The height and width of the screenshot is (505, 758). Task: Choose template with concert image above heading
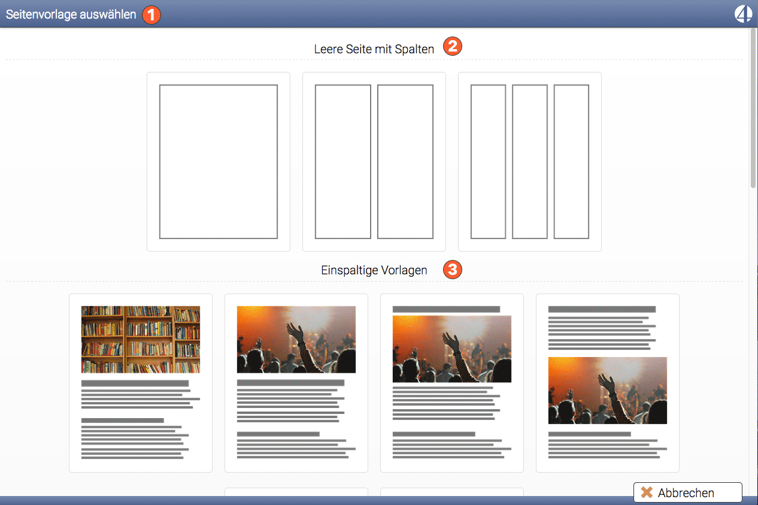click(x=296, y=383)
